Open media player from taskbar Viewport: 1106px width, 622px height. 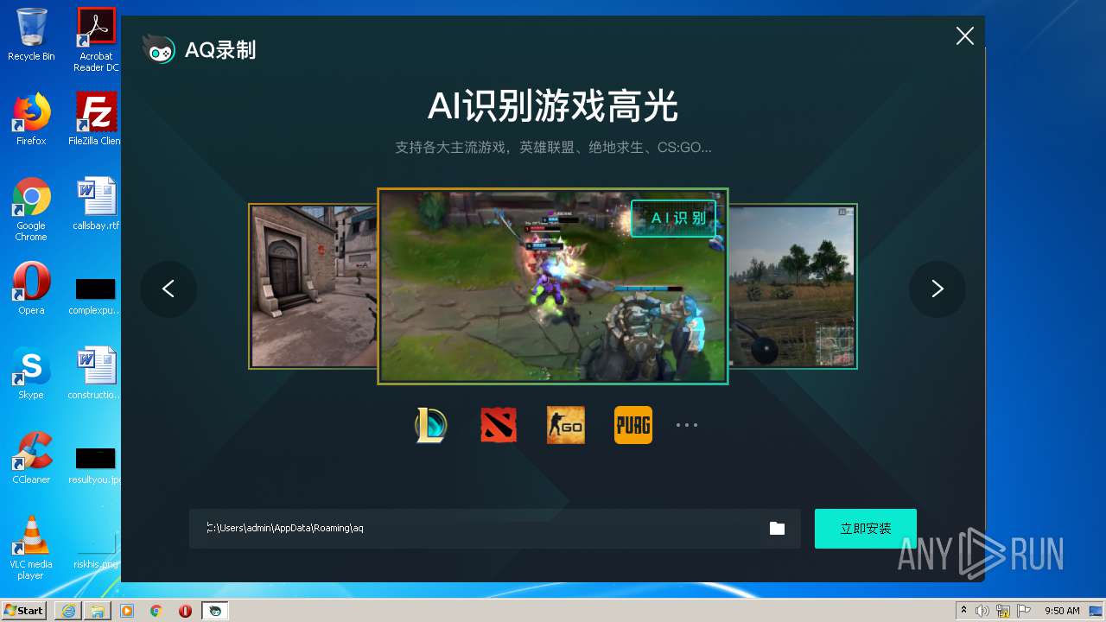127,611
